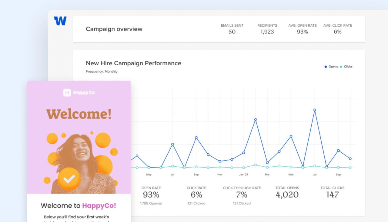
Task: Click 93% under Avg. Open Rate in Campaign overview
Action: point(302,32)
